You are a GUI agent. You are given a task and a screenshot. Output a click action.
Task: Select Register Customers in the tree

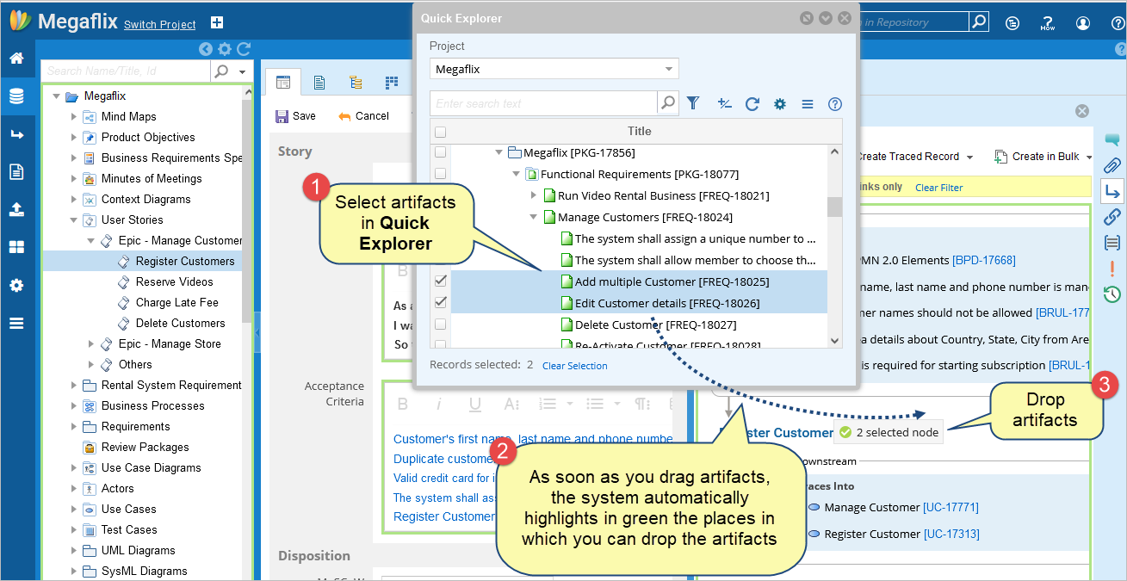(x=185, y=261)
